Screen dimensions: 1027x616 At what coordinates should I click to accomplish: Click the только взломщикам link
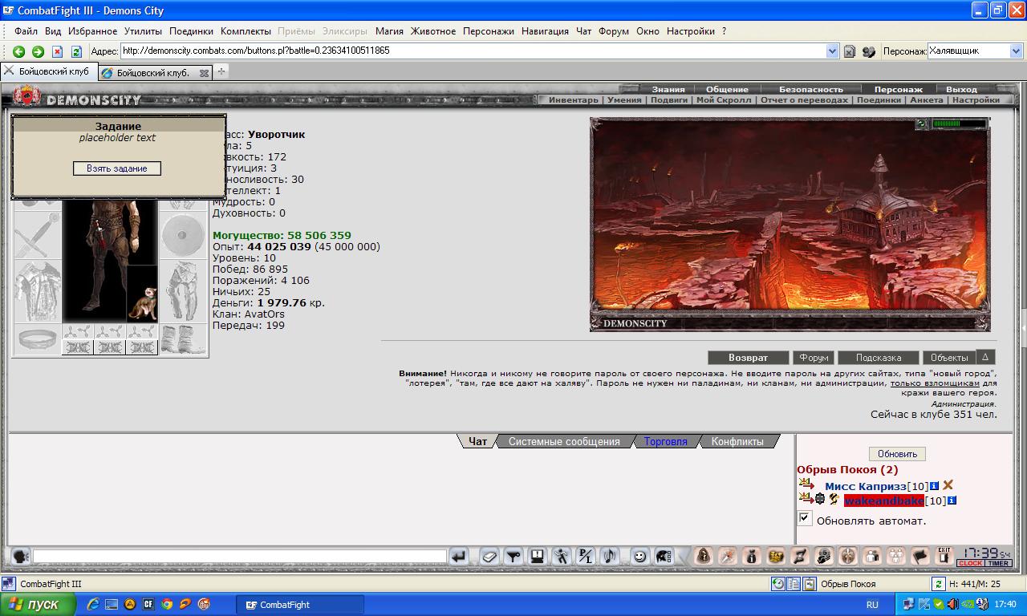point(935,383)
